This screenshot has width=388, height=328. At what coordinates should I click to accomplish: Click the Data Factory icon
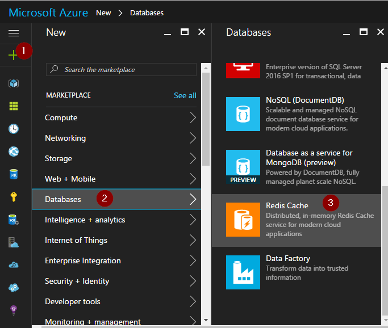pos(243,272)
